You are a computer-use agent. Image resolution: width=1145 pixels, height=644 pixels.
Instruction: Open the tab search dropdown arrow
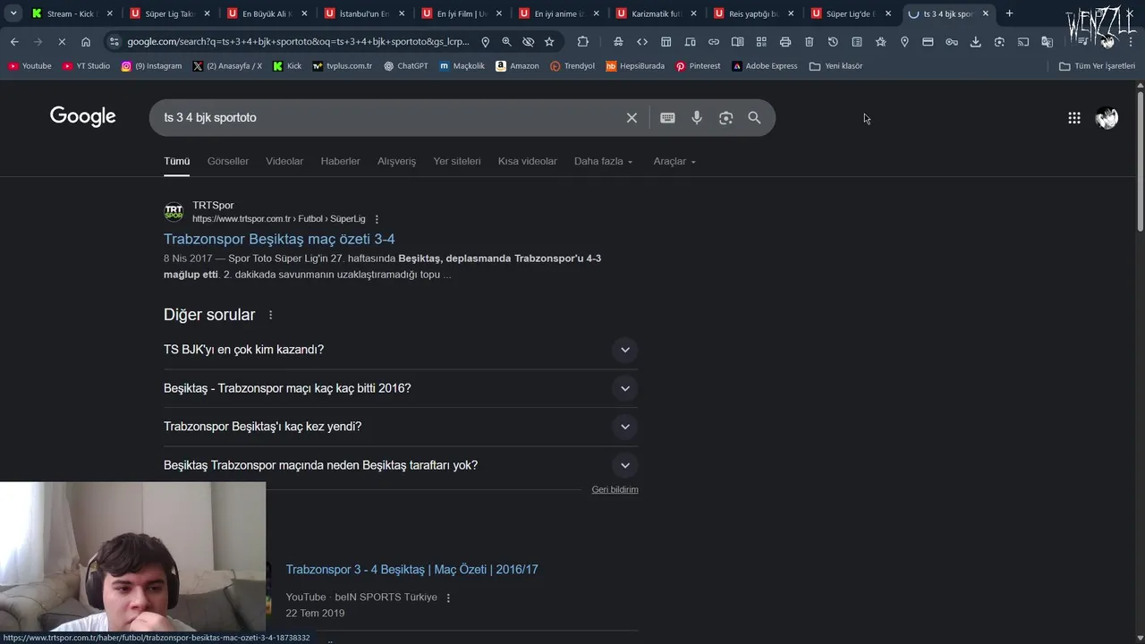[x=13, y=13]
